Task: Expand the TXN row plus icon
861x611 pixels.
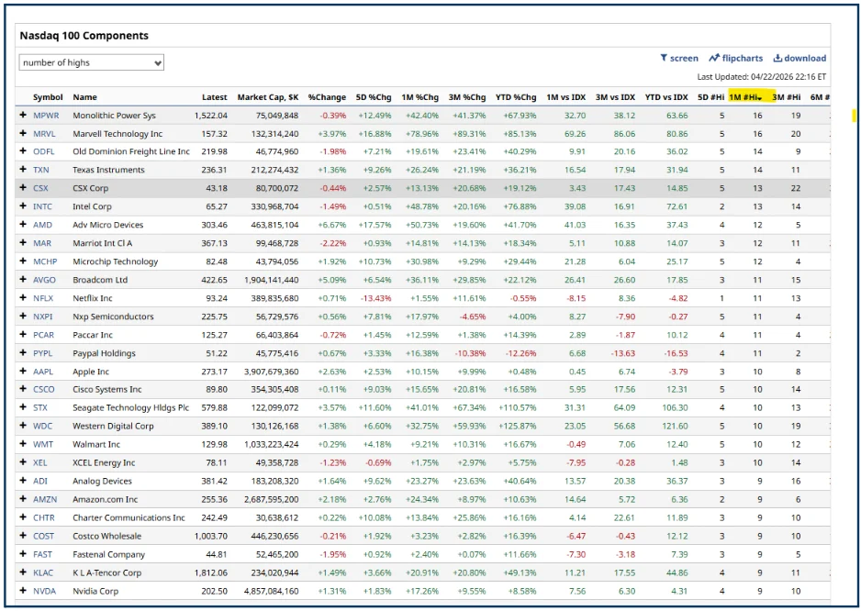Action: pyautogui.click(x=23, y=170)
